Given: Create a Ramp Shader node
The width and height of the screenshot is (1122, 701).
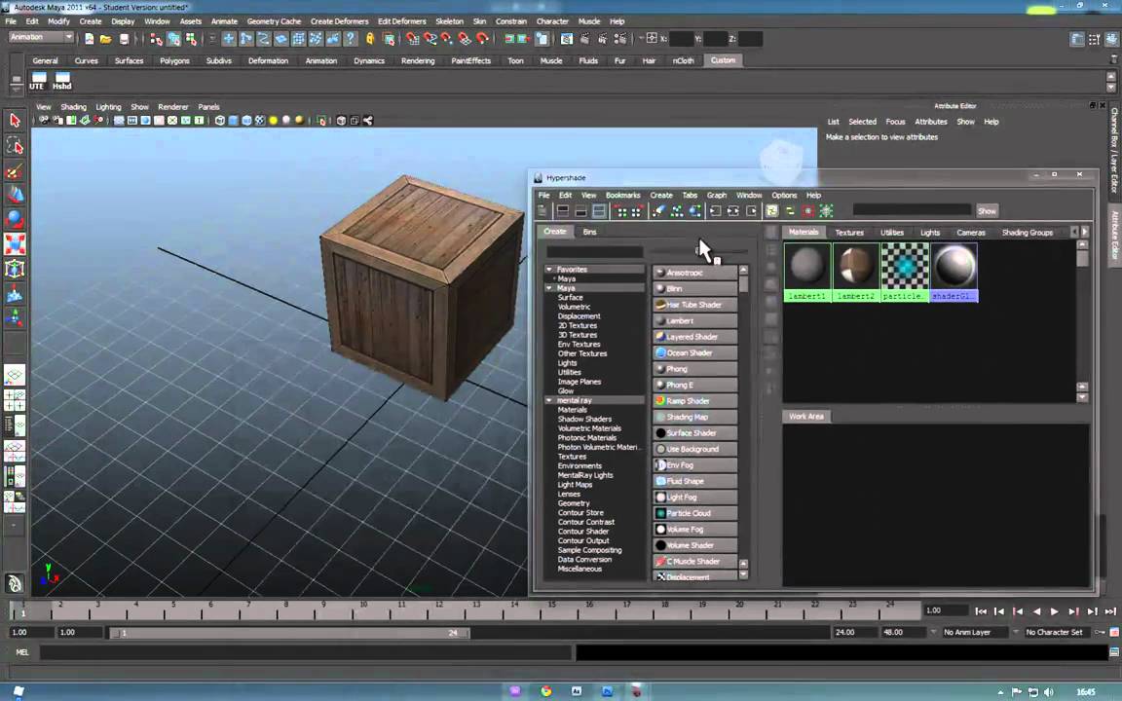Looking at the screenshot, I should [x=694, y=400].
